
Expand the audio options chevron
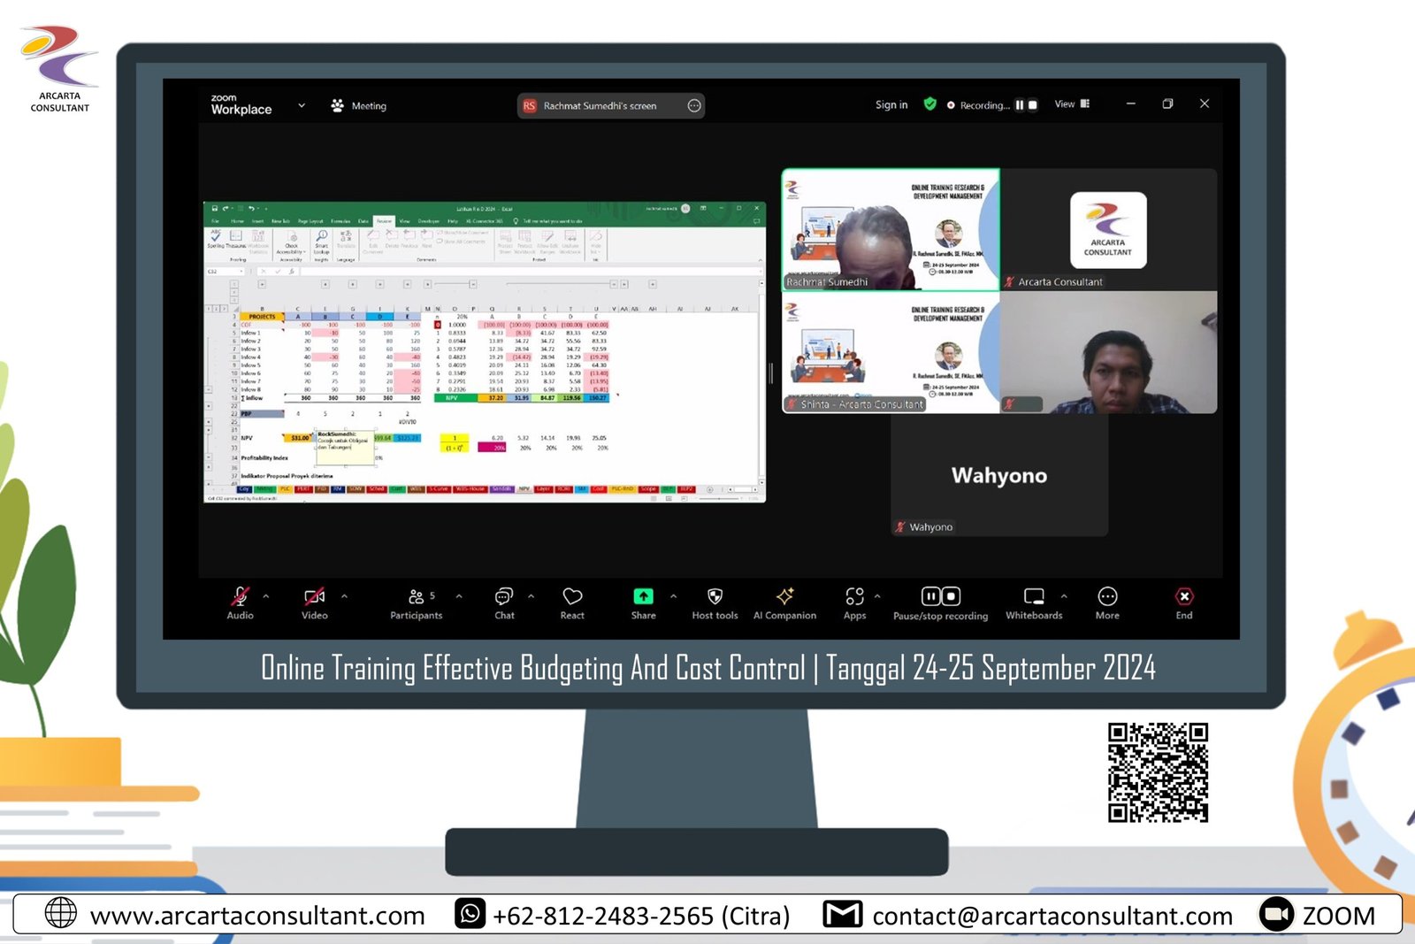tap(266, 596)
